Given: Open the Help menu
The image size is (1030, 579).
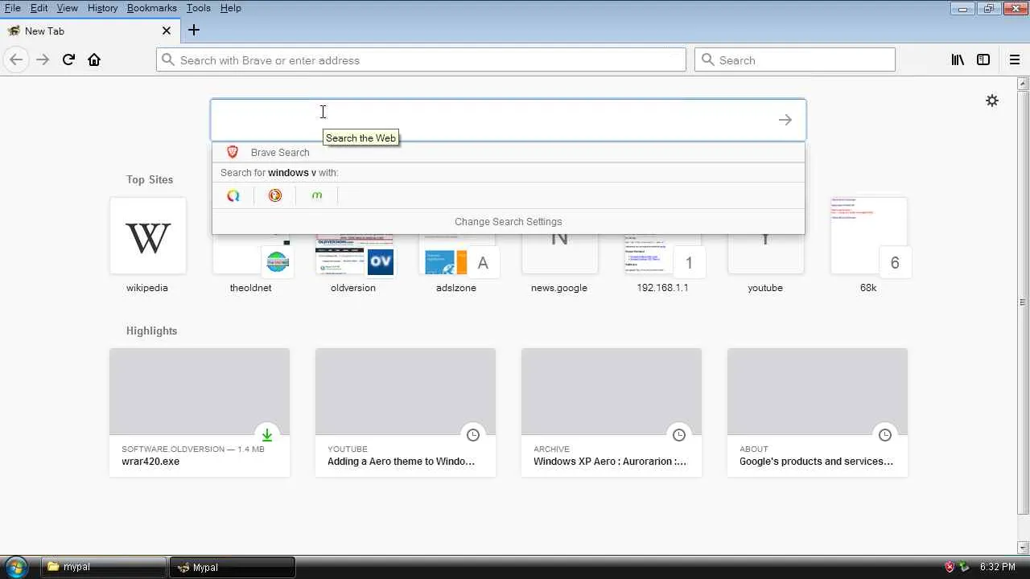Looking at the screenshot, I should tap(230, 8).
